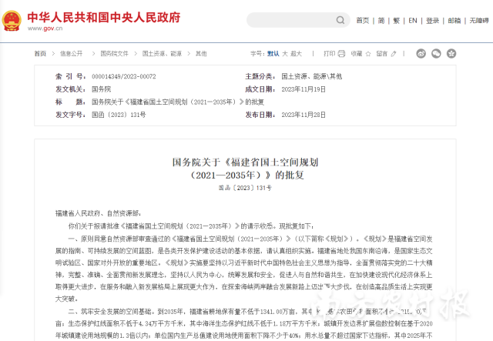This screenshot has height=341, width=493.
Task: Focus the site search input field
Action: point(298,20)
